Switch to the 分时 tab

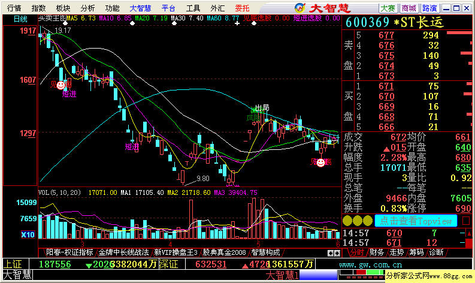[357, 252]
